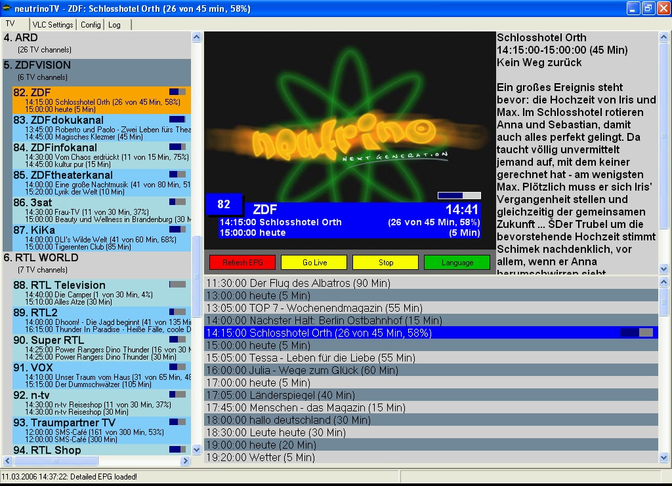Click channel list scrollbar up arrow
The width and height of the screenshot is (672, 486).
[197, 37]
